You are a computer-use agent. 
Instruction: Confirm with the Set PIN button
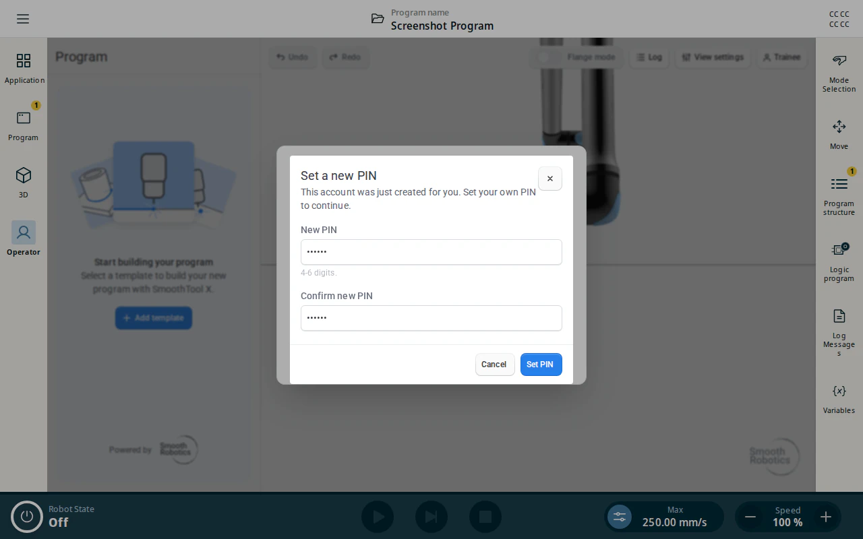coord(541,364)
